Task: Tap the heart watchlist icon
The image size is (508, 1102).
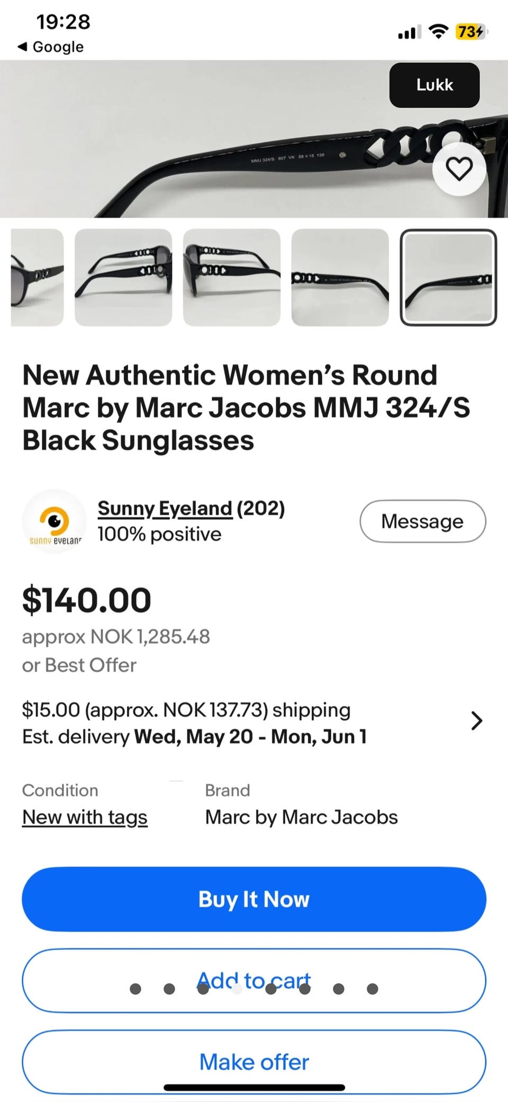Action: click(x=459, y=169)
